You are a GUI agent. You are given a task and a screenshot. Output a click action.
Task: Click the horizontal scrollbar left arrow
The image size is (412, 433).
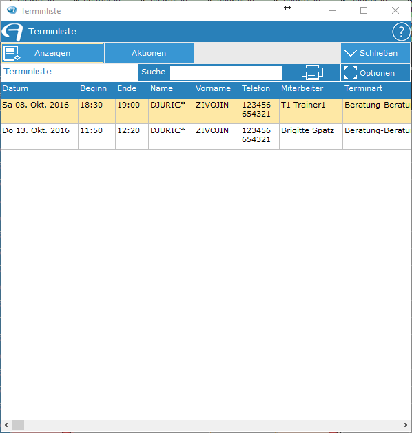coord(6,425)
